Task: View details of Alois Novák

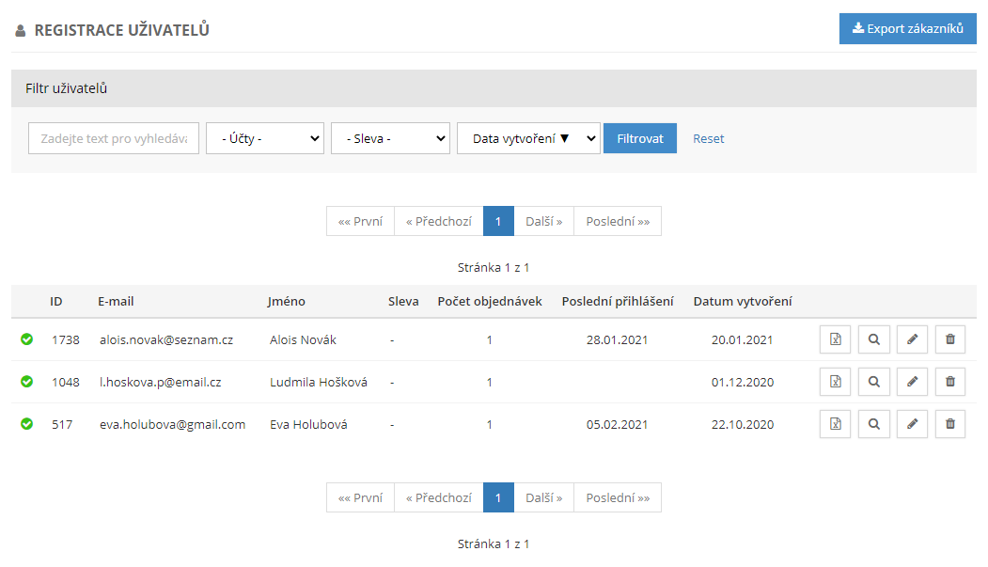Action: coord(873,339)
